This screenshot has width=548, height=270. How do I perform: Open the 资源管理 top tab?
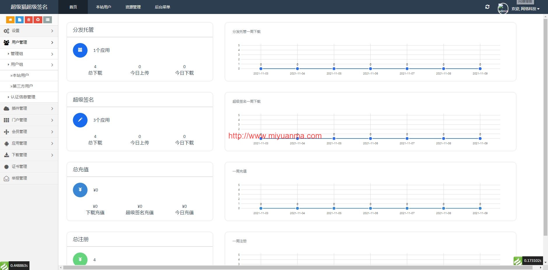pyautogui.click(x=133, y=7)
